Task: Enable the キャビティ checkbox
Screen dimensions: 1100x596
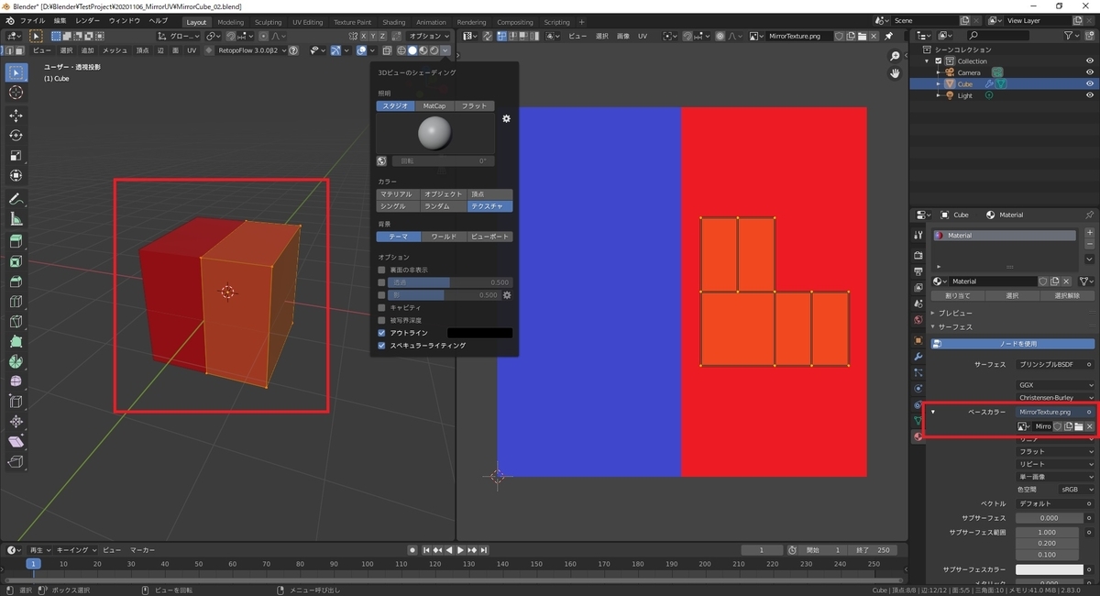Action: pyautogui.click(x=382, y=307)
